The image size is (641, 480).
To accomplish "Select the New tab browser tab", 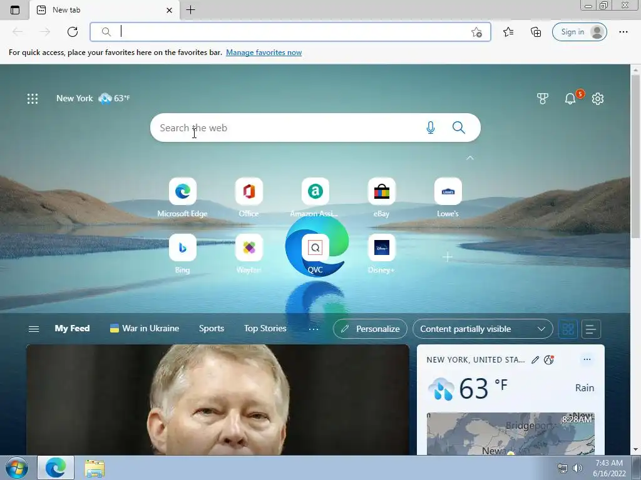I will pos(105,10).
